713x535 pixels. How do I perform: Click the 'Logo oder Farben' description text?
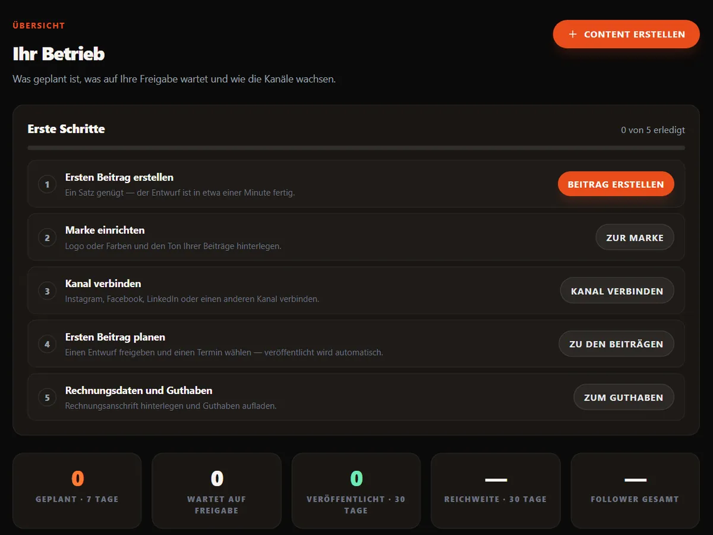point(173,246)
